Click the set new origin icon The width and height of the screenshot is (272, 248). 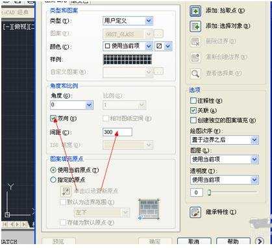tap(66, 192)
